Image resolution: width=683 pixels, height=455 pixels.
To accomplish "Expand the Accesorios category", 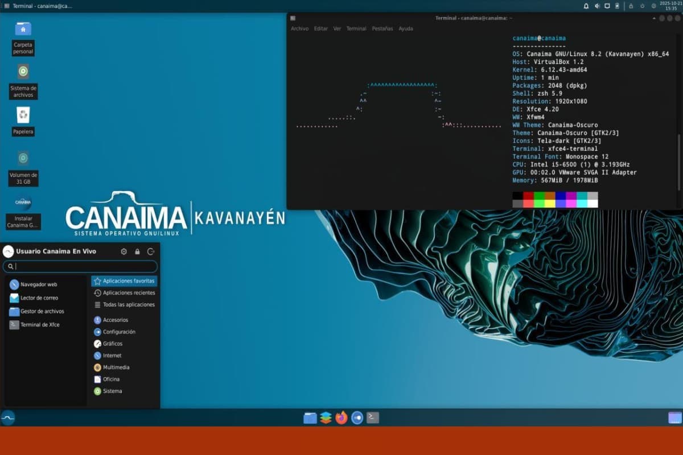I will [x=115, y=320].
